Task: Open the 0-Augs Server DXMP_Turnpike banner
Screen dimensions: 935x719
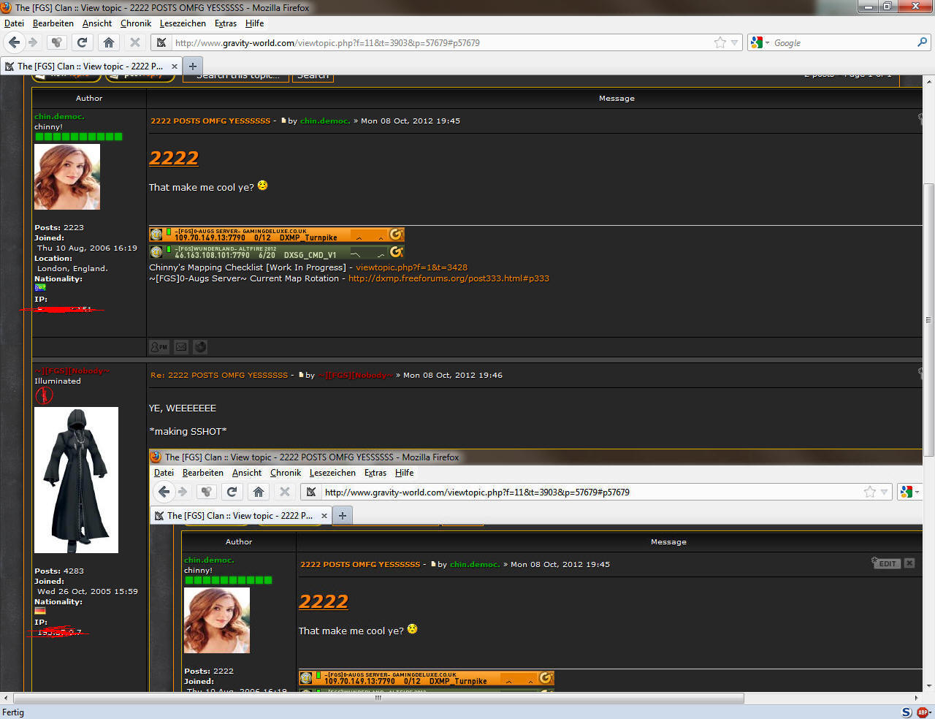Action: 277,235
